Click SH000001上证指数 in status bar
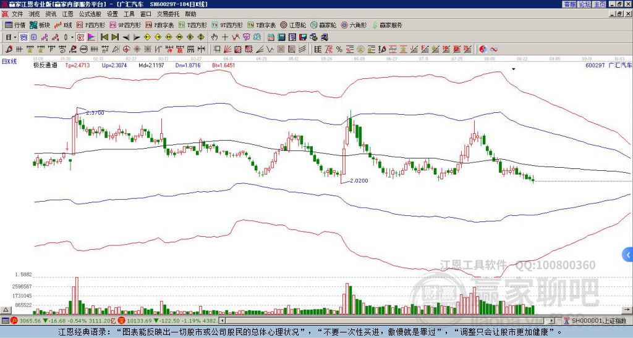The image size is (633, 338). 598,321
